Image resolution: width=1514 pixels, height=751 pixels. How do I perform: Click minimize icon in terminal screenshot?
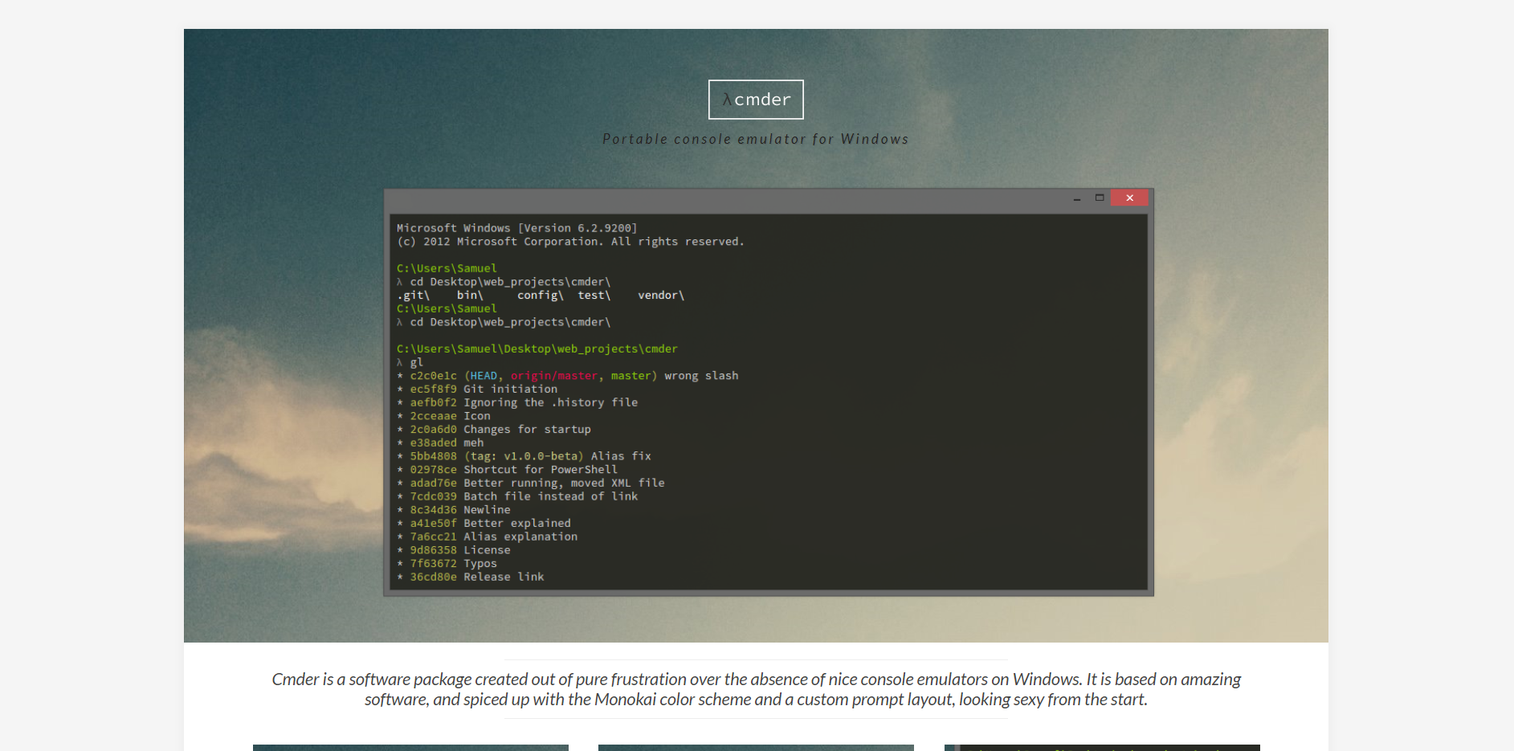1077,198
